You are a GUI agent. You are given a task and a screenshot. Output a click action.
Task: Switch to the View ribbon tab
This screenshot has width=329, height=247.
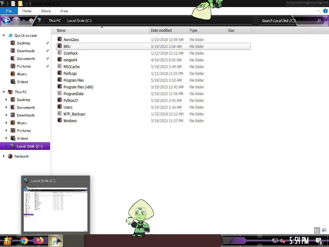[64, 11]
